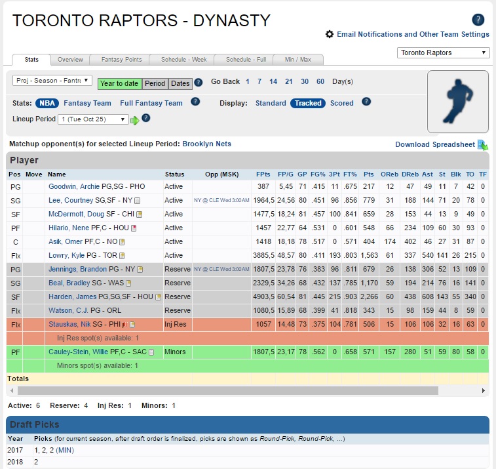Click the Download Spreadsheet icon

(x=483, y=145)
